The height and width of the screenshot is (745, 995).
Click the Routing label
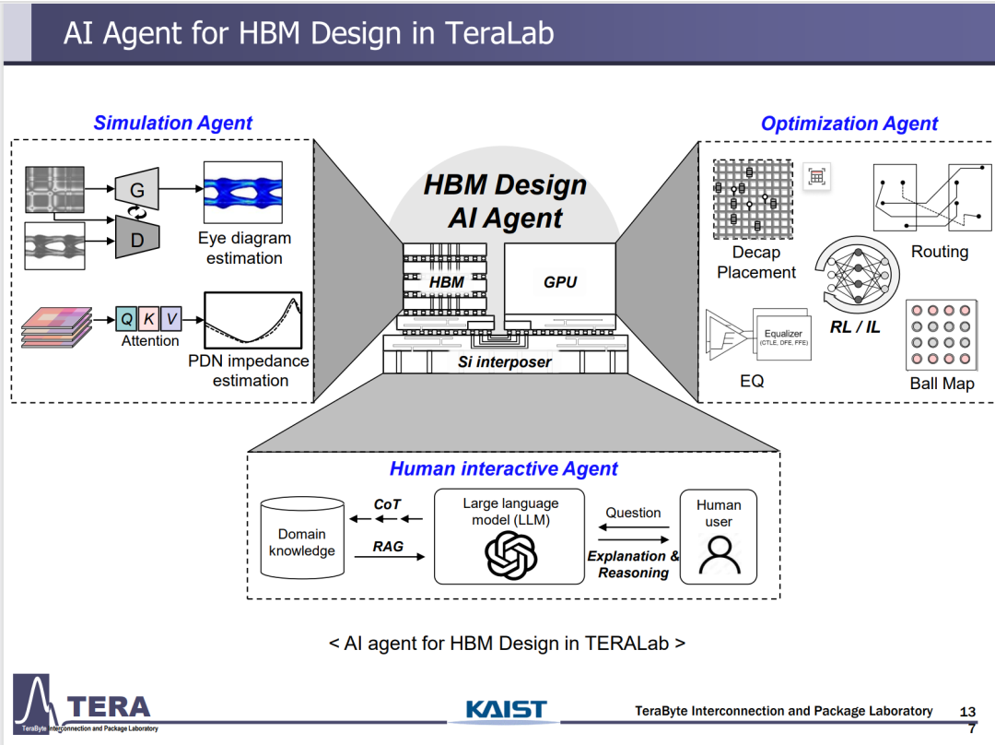pyautogui.click(x=940, y=252)
